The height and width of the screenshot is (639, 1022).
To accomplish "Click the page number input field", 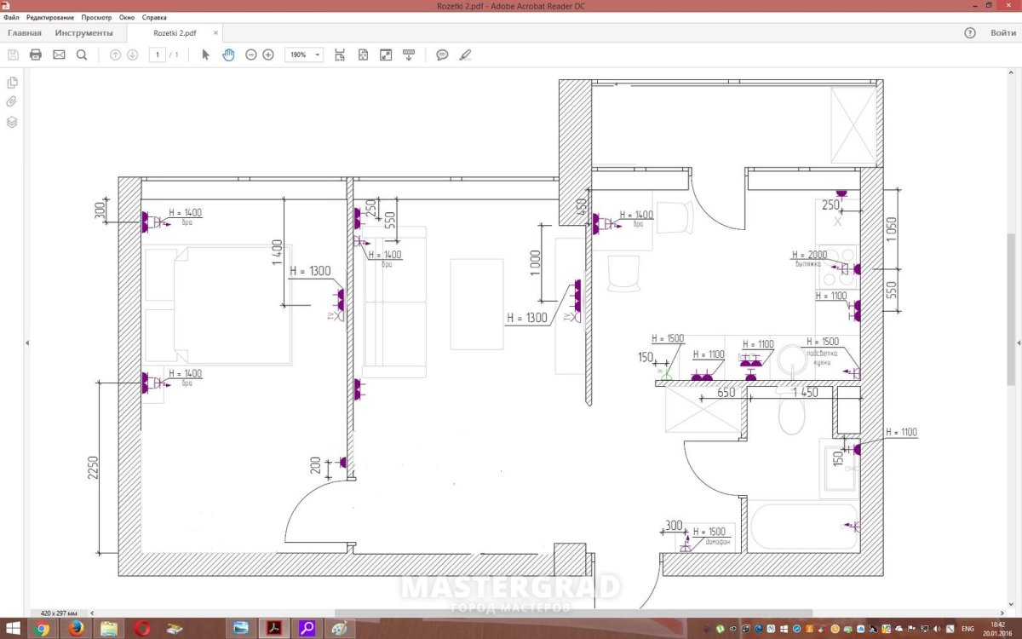I will 157,55.
